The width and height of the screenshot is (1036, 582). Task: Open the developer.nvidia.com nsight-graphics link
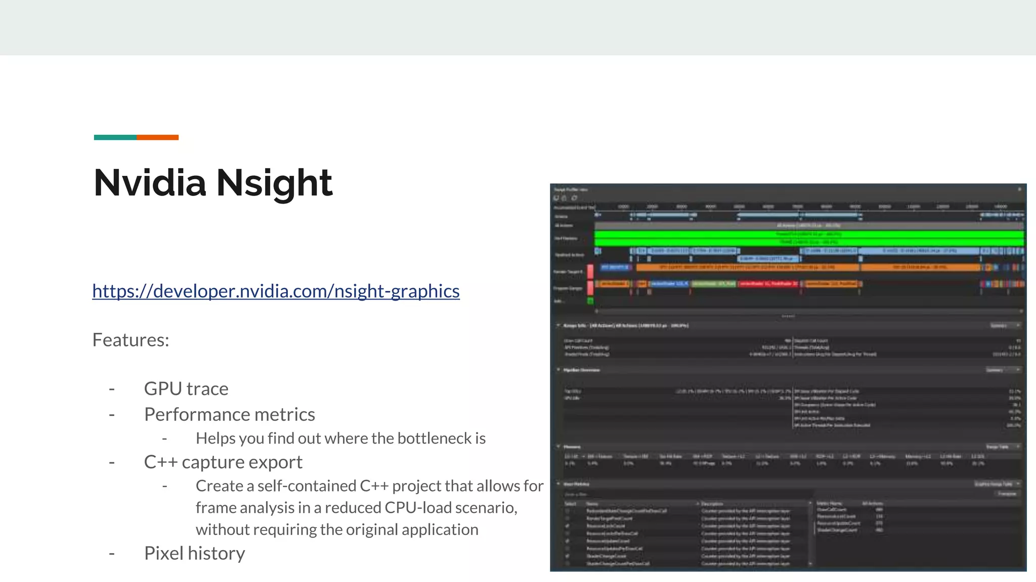(x=276, y=291)
